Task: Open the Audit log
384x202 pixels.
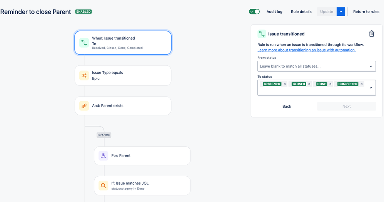Action: click(x=274, y=12)
